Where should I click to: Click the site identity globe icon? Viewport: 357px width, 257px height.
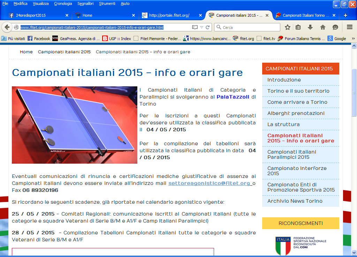pos(16,27)
